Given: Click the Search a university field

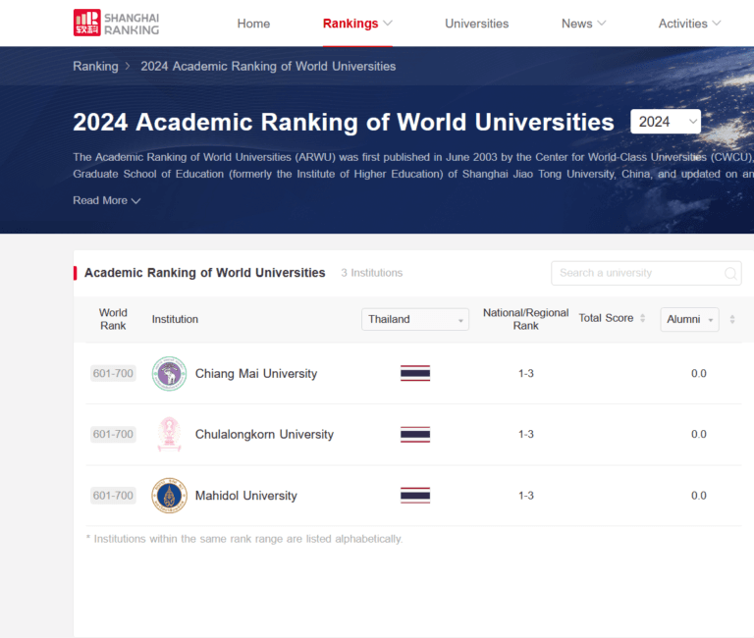Looking at the screenshot, I should [636, 273].
